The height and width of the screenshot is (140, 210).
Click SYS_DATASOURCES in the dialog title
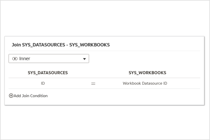(44, 45)
